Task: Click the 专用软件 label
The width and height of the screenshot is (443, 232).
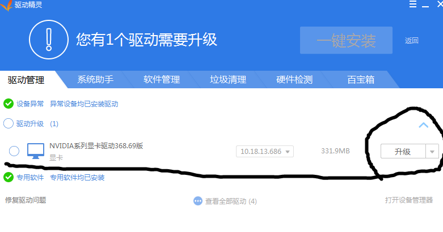Action: click(x=30, y=177)
